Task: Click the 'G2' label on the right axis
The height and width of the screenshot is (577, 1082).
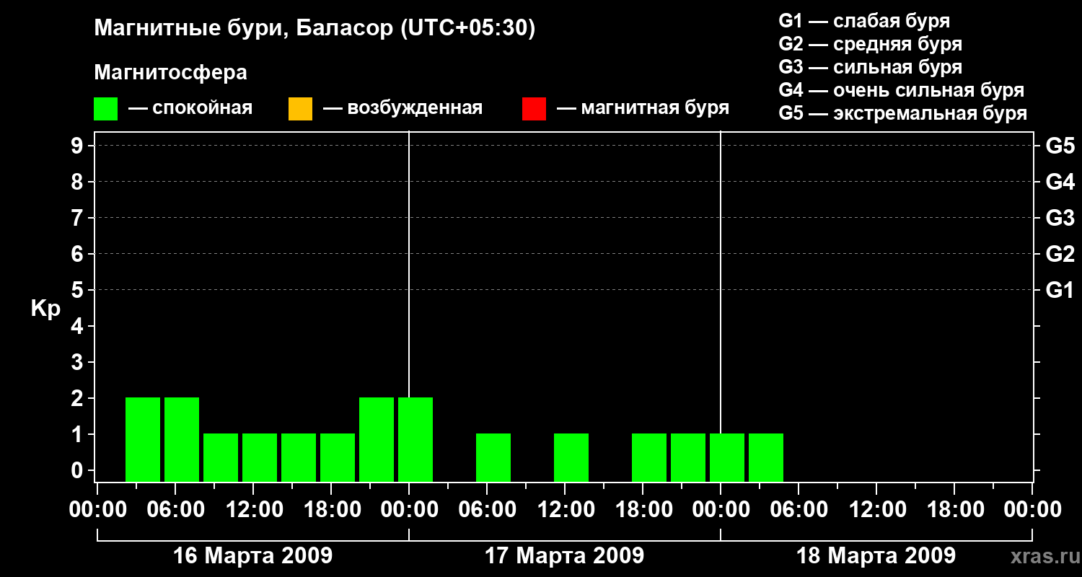Action: (1060, 254)
